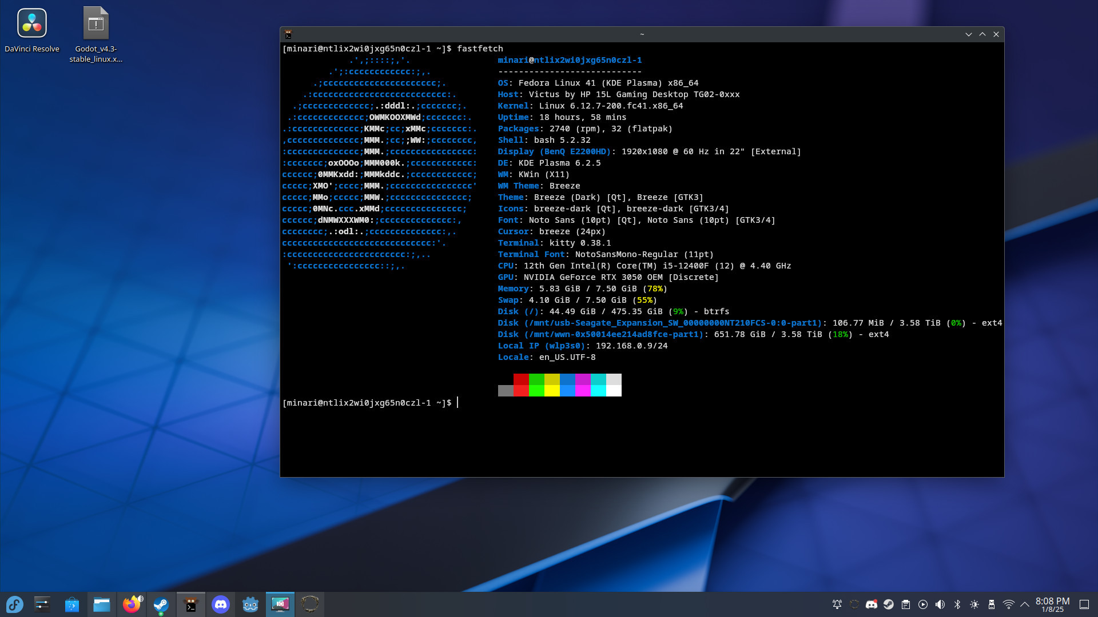Click the 'Terminal Font: NotoSansMono-Regular' line
The height and width of the screenshot is (617, 1098).
[x=606, y=254]
